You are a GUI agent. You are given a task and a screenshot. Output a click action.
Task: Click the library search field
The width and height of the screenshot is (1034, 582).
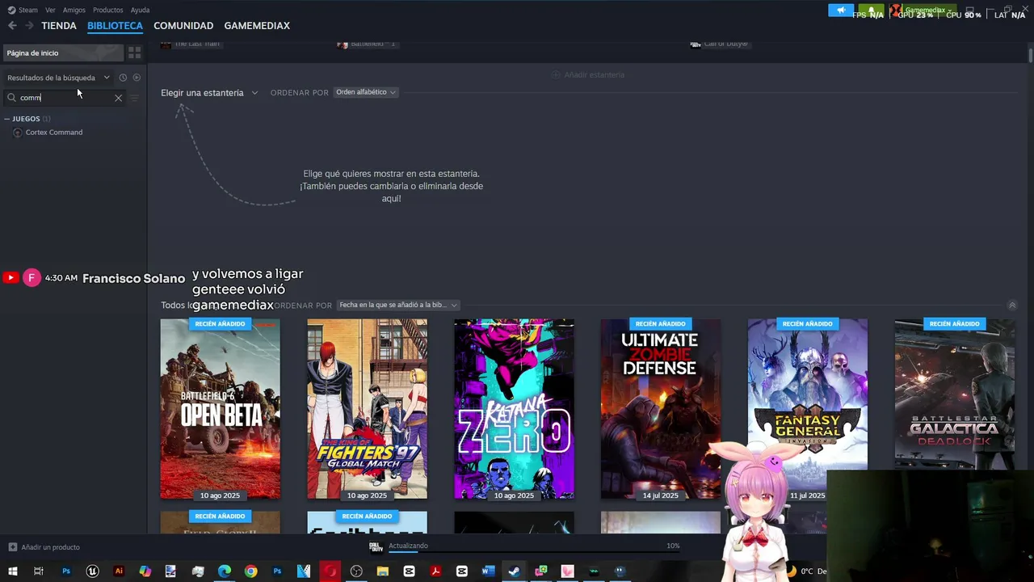(65, 98)
